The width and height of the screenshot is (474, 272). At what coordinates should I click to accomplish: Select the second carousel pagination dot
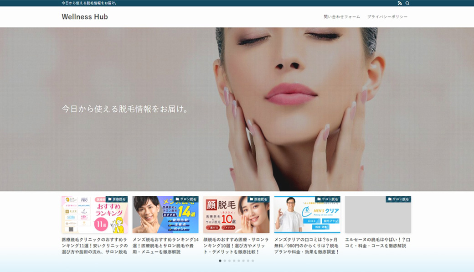coord(224,261)
